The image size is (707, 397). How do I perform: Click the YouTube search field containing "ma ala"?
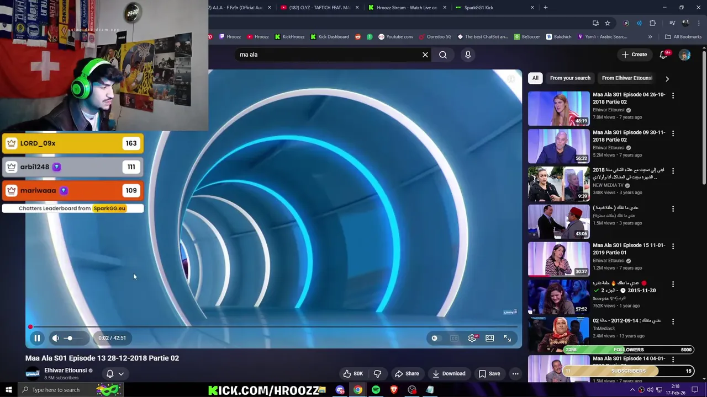tap(326, 55)
